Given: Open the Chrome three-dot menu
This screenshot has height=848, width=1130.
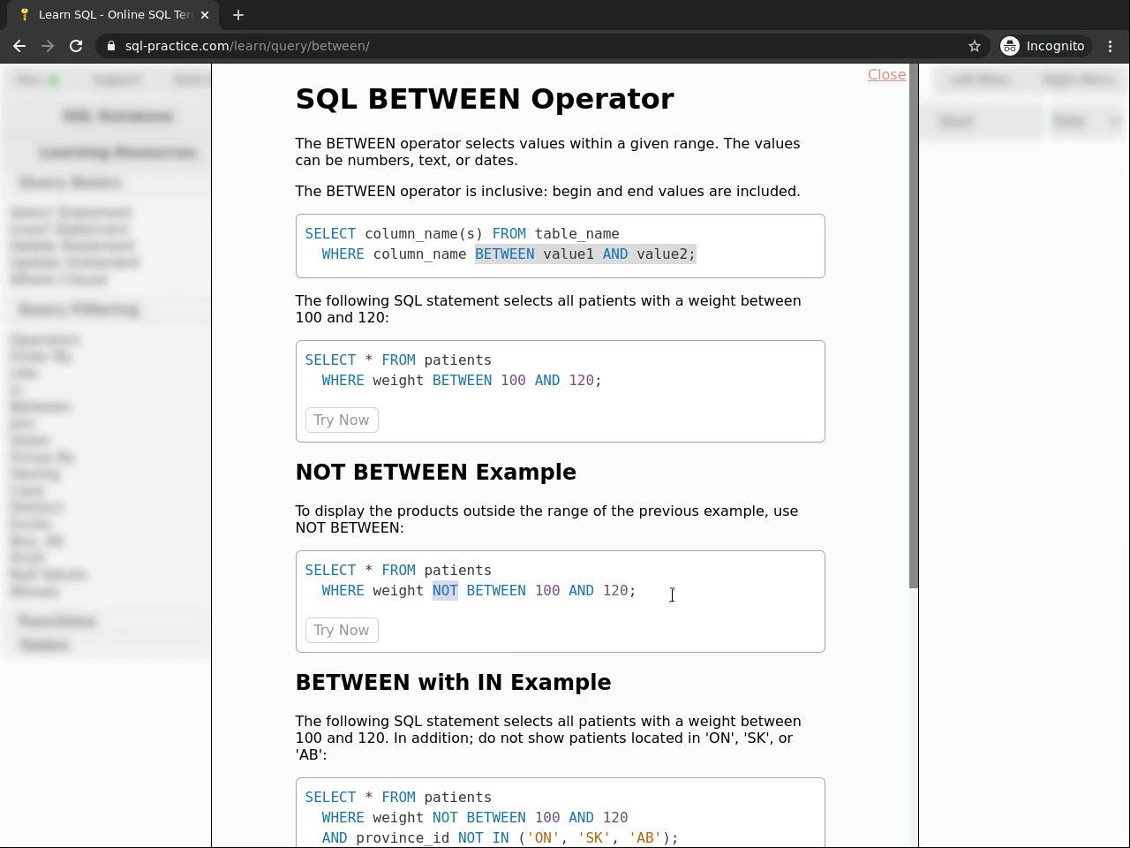Looking at the screenshot, I should pos(1111,46).
